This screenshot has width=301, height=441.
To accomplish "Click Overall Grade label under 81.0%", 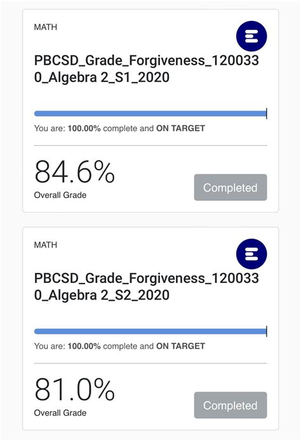I will [x=60, y=412].
